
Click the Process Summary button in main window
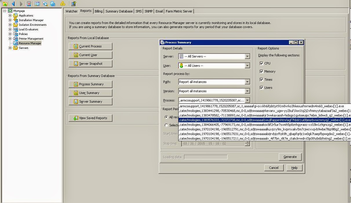90,84
